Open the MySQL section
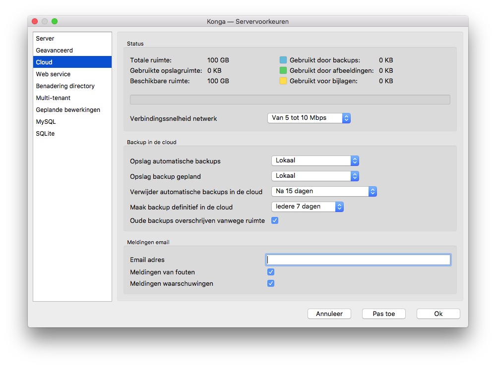The image size is (496, 367). pos(72,122)
